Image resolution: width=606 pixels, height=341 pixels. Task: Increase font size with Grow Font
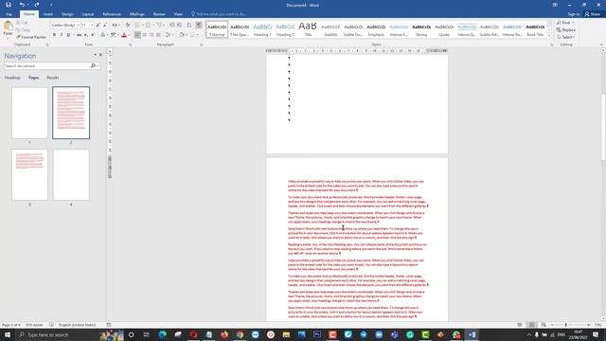point(98,26)
